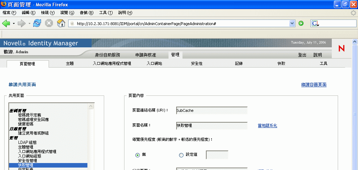
Task: Click the Stop loading icon
Action: click(49, 23)
